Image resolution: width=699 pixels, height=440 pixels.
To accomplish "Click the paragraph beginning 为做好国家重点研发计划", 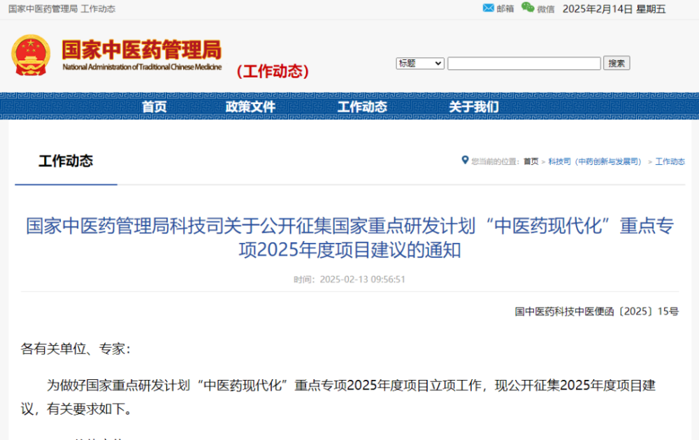I will tap(338, 397).
